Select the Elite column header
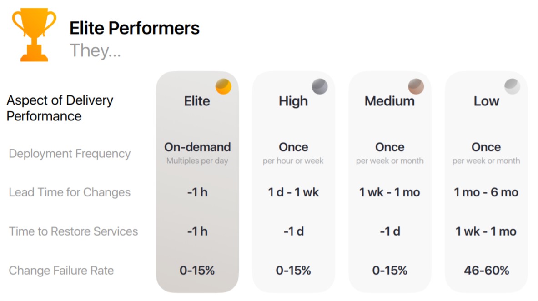Screen dimensions: 538x301 [x=197, y=101]
